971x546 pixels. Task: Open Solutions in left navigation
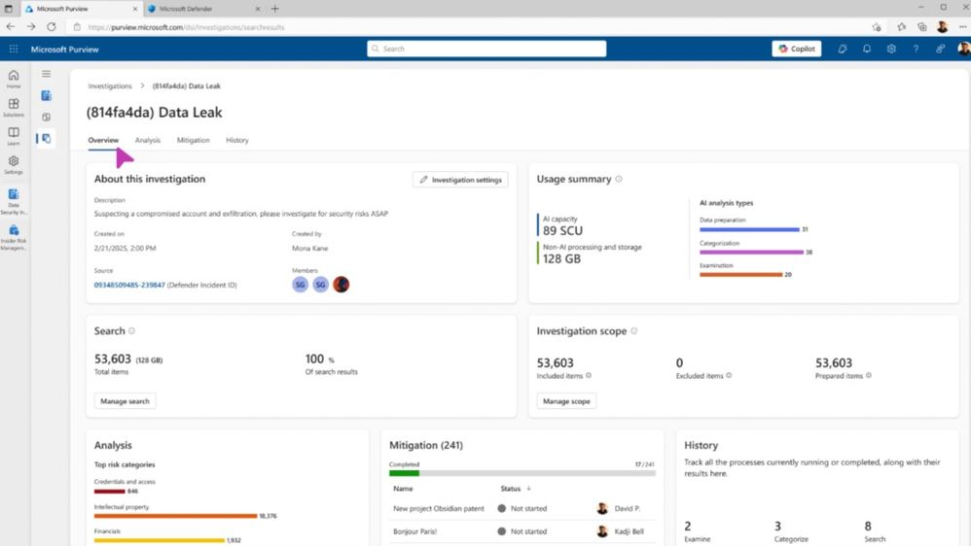pyautogui.click(x=14, y=107)
